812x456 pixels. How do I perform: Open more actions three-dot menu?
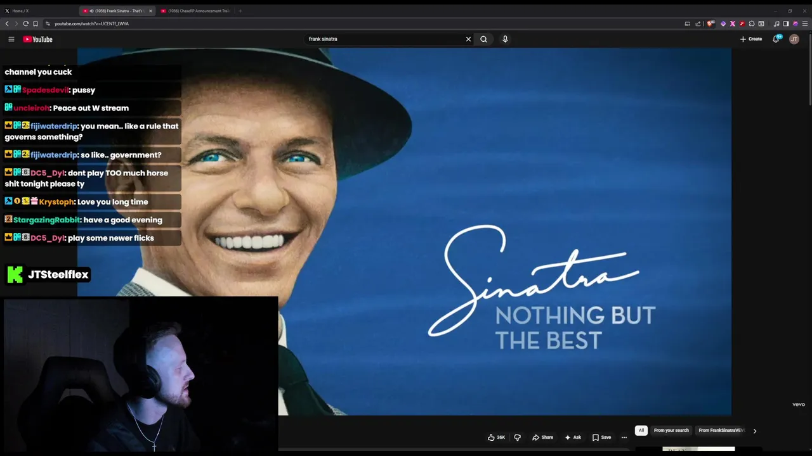(x=624, y=437)
